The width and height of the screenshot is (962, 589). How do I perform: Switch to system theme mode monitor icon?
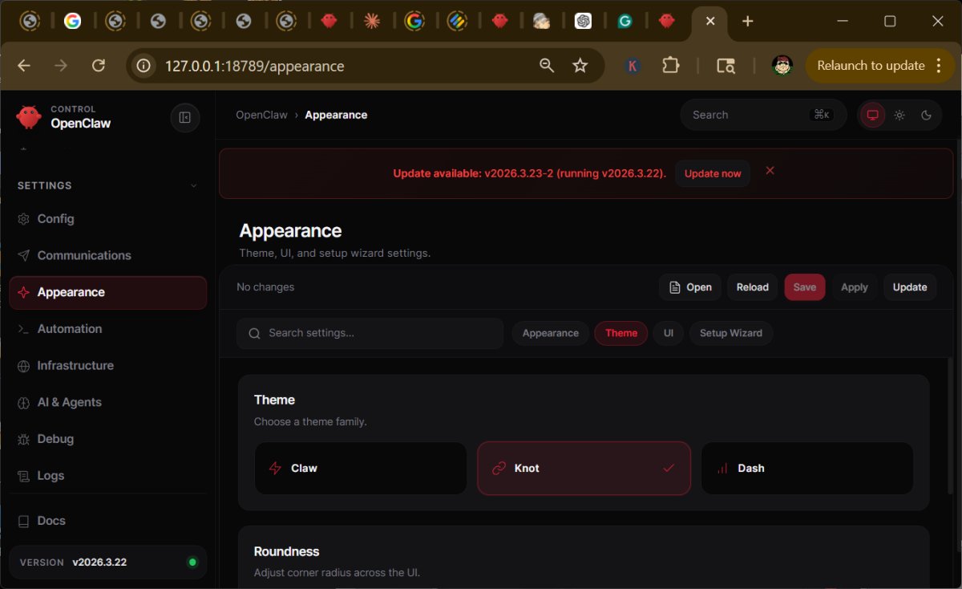[x=873, y=115]
